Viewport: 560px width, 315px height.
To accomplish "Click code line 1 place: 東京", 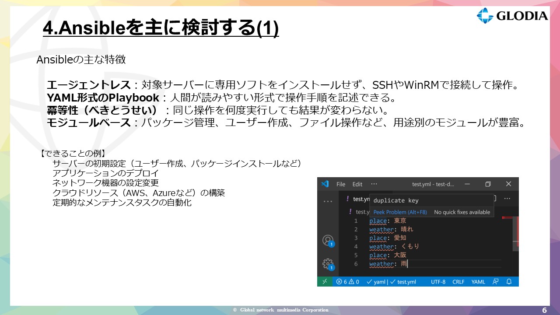I will [x=388, y=221].
